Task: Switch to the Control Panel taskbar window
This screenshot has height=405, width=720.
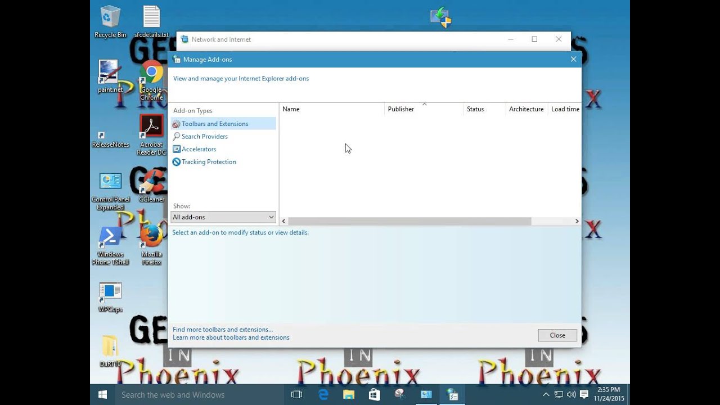Action: click(x=426, y=395)
